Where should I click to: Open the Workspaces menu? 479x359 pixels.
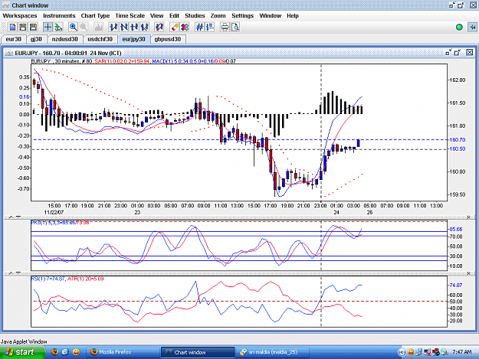tap(20, 15)
